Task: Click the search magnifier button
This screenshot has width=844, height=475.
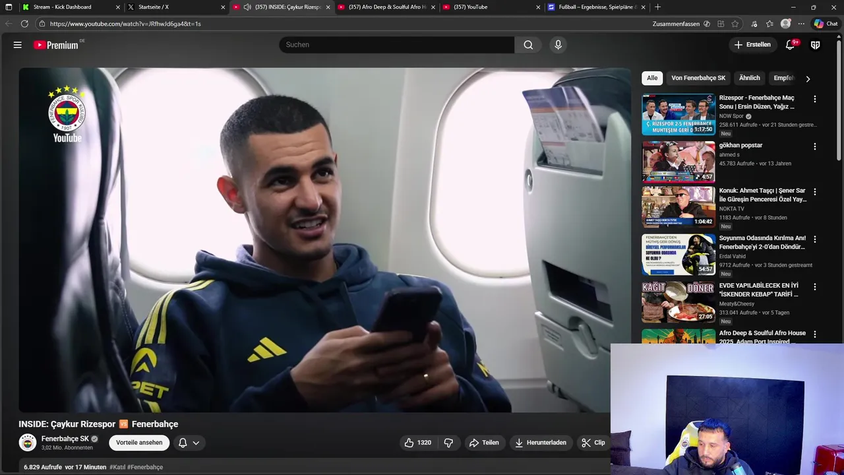Action: click(x=528, y=45)
